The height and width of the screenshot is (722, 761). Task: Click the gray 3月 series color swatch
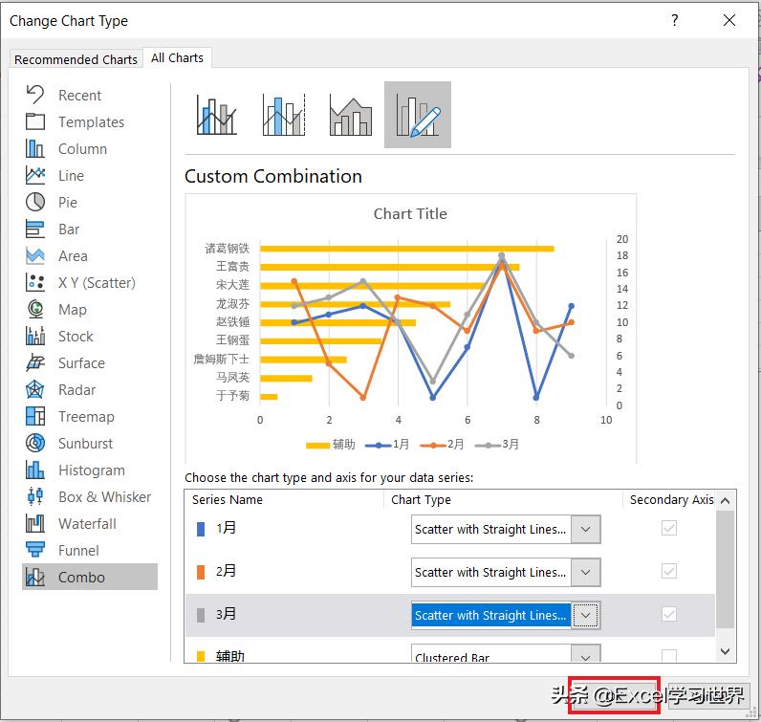201,615
